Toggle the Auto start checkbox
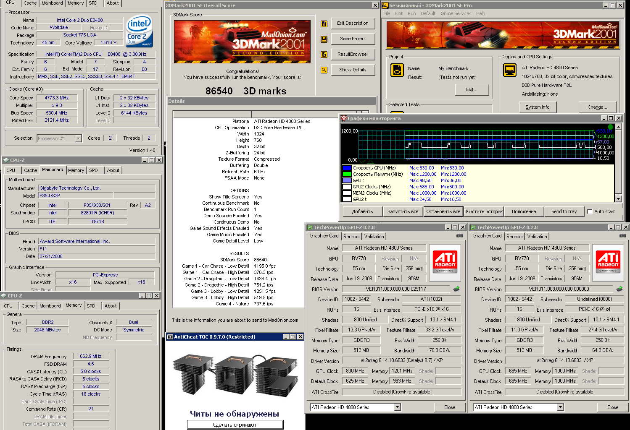This screenshot has height=430, width=630. [590, 211]
